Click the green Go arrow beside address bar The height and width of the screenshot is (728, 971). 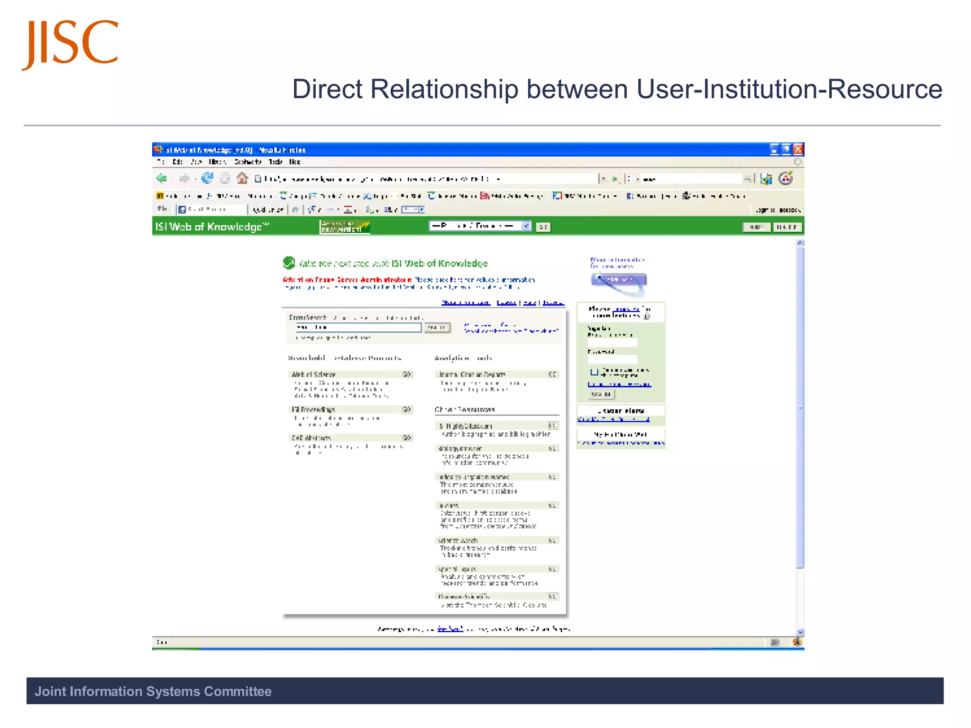pos(614,179)
